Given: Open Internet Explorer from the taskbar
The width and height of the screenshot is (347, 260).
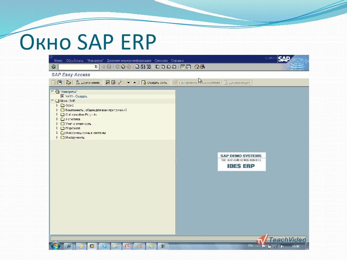Looking at the screenshot, I should coord(69,246).
